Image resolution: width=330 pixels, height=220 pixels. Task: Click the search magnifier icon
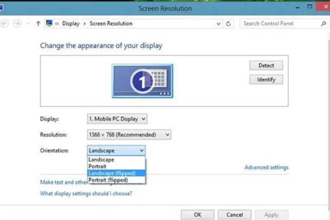(x=323, y=24)
